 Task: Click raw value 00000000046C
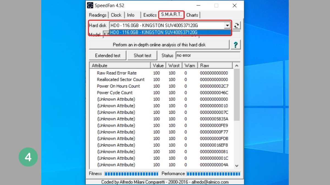[214, 93]
